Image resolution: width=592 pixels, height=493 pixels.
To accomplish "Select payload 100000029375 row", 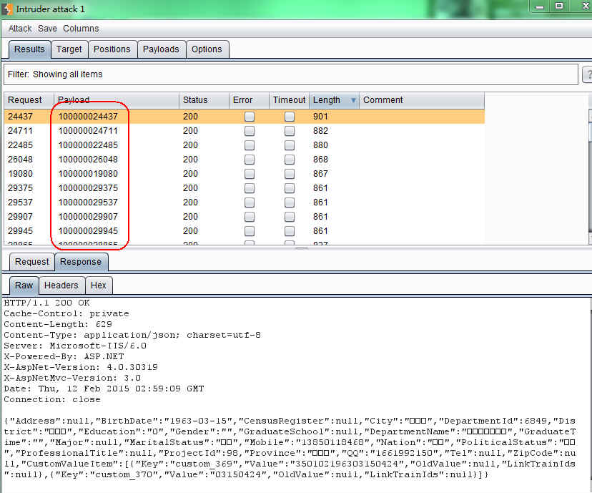I will point(245,188).
